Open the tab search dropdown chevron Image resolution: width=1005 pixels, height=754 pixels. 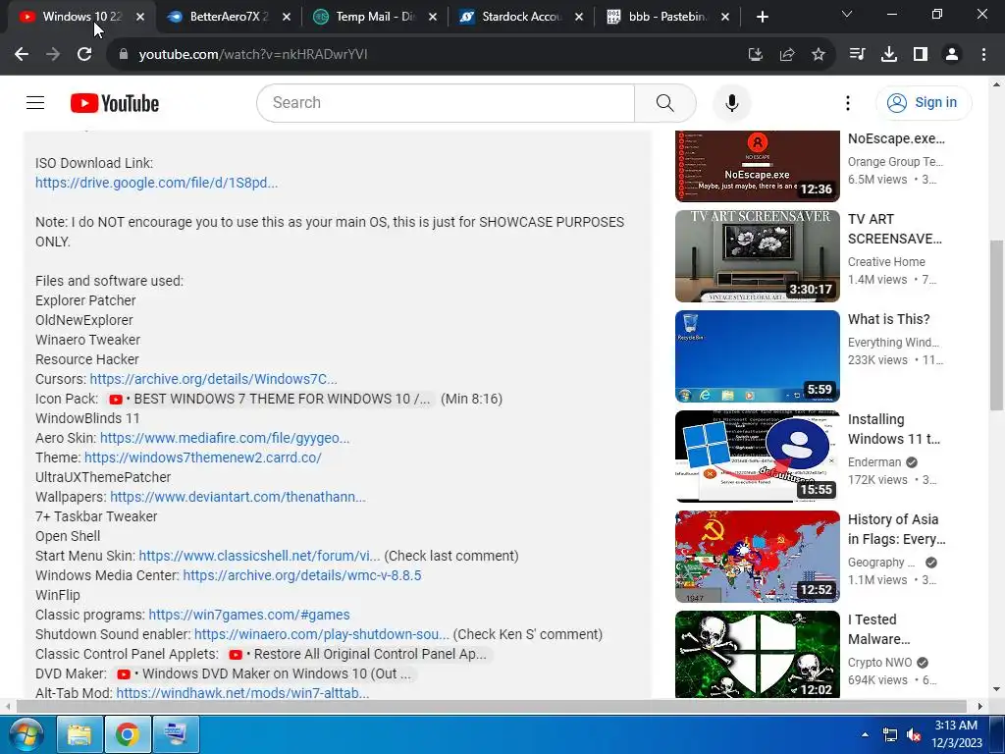pyautogui.click(x=847, y=14)
